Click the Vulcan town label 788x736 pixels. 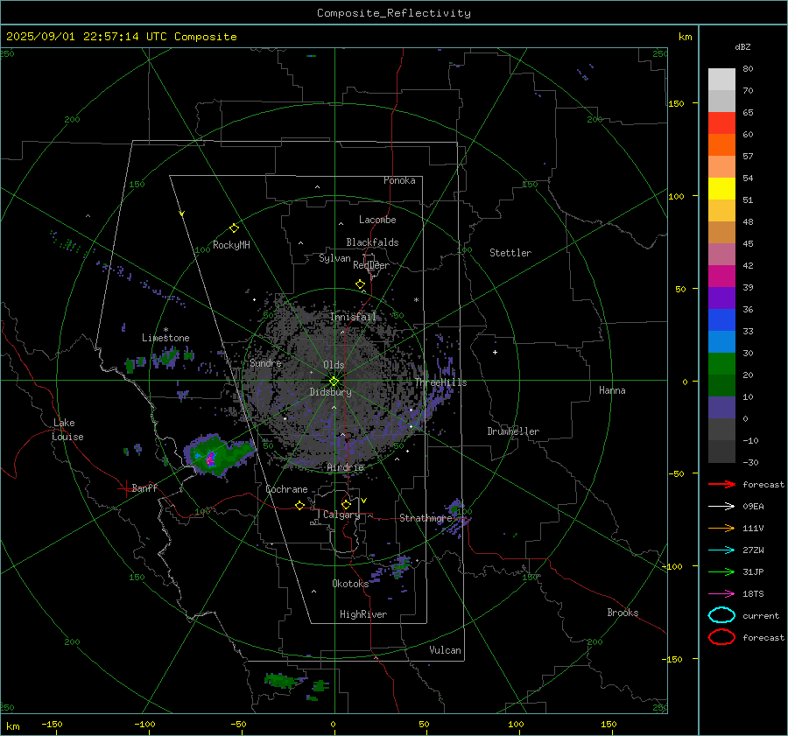click(445, 650)
